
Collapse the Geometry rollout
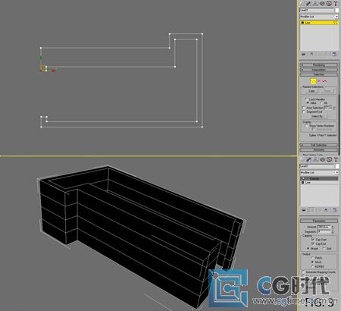319,150
